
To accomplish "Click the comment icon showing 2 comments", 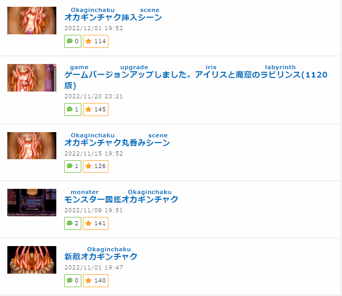I will tap(69, 223).
